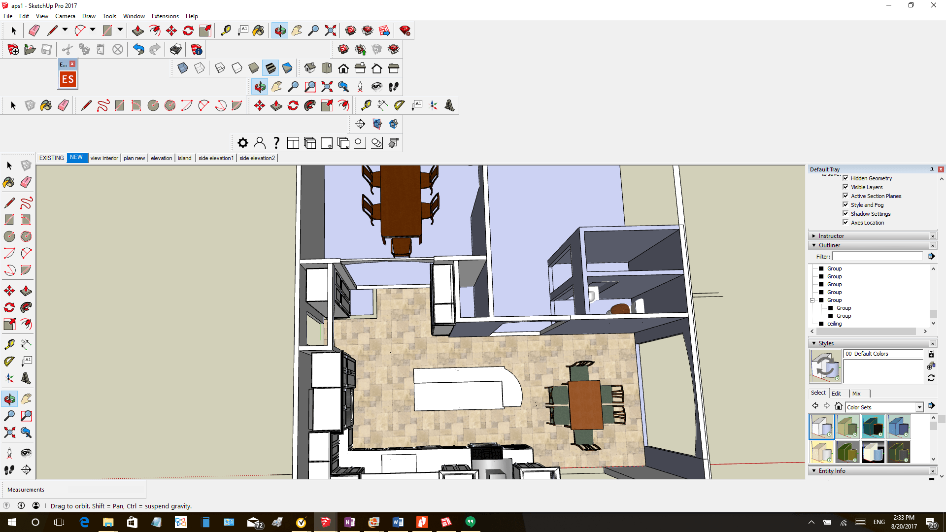
Task: Select the Axes tool in left toolbar
Action: [9, 378]
